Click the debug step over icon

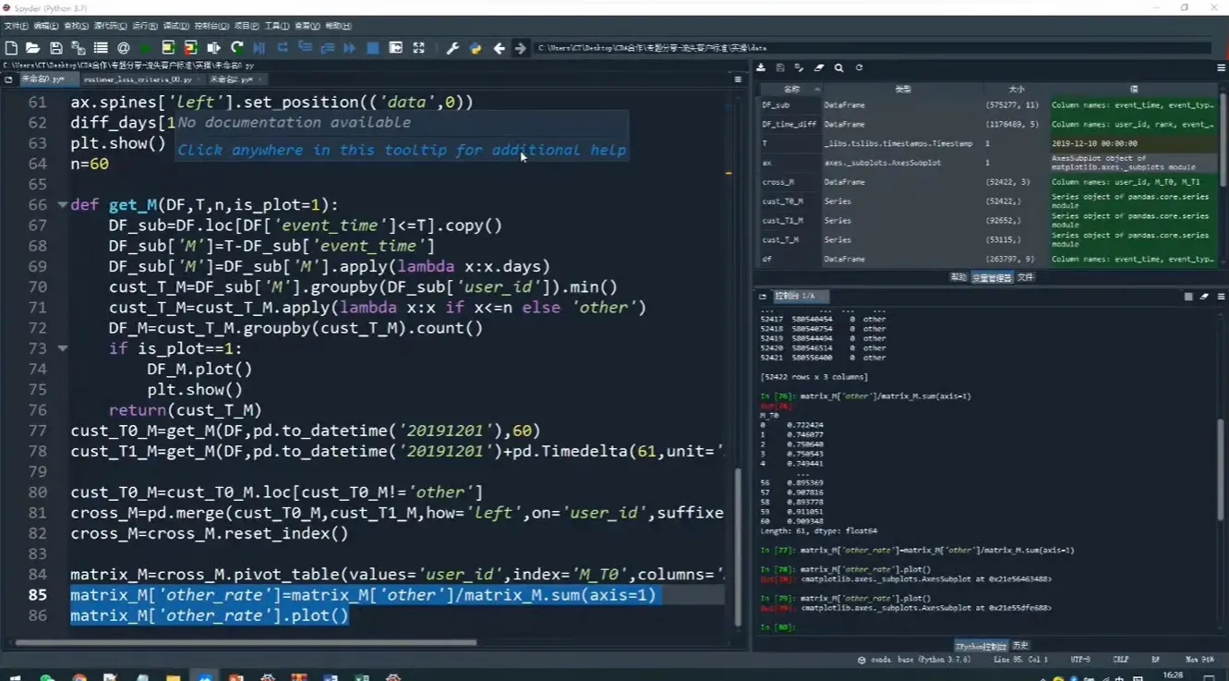click(x=283, y=48)
